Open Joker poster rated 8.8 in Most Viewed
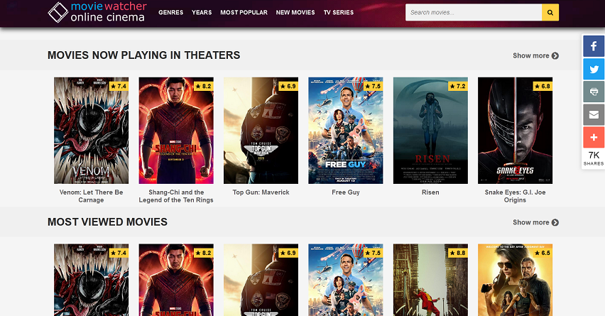 [430, 280]
